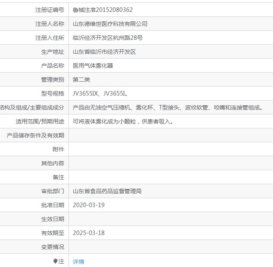This screenshot has width=273, height=267.
Task: Click the 注册人名称 label
Action: [50, 24]
